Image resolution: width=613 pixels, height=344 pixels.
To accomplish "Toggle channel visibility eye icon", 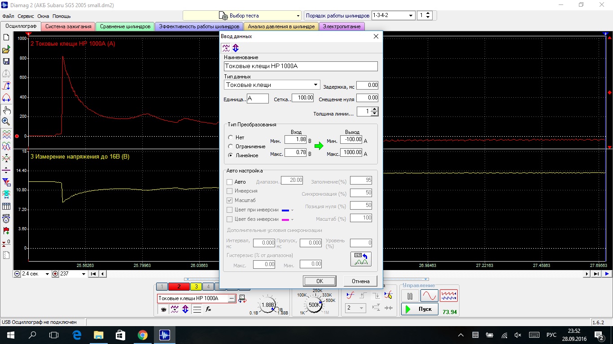I will point(163,309).
